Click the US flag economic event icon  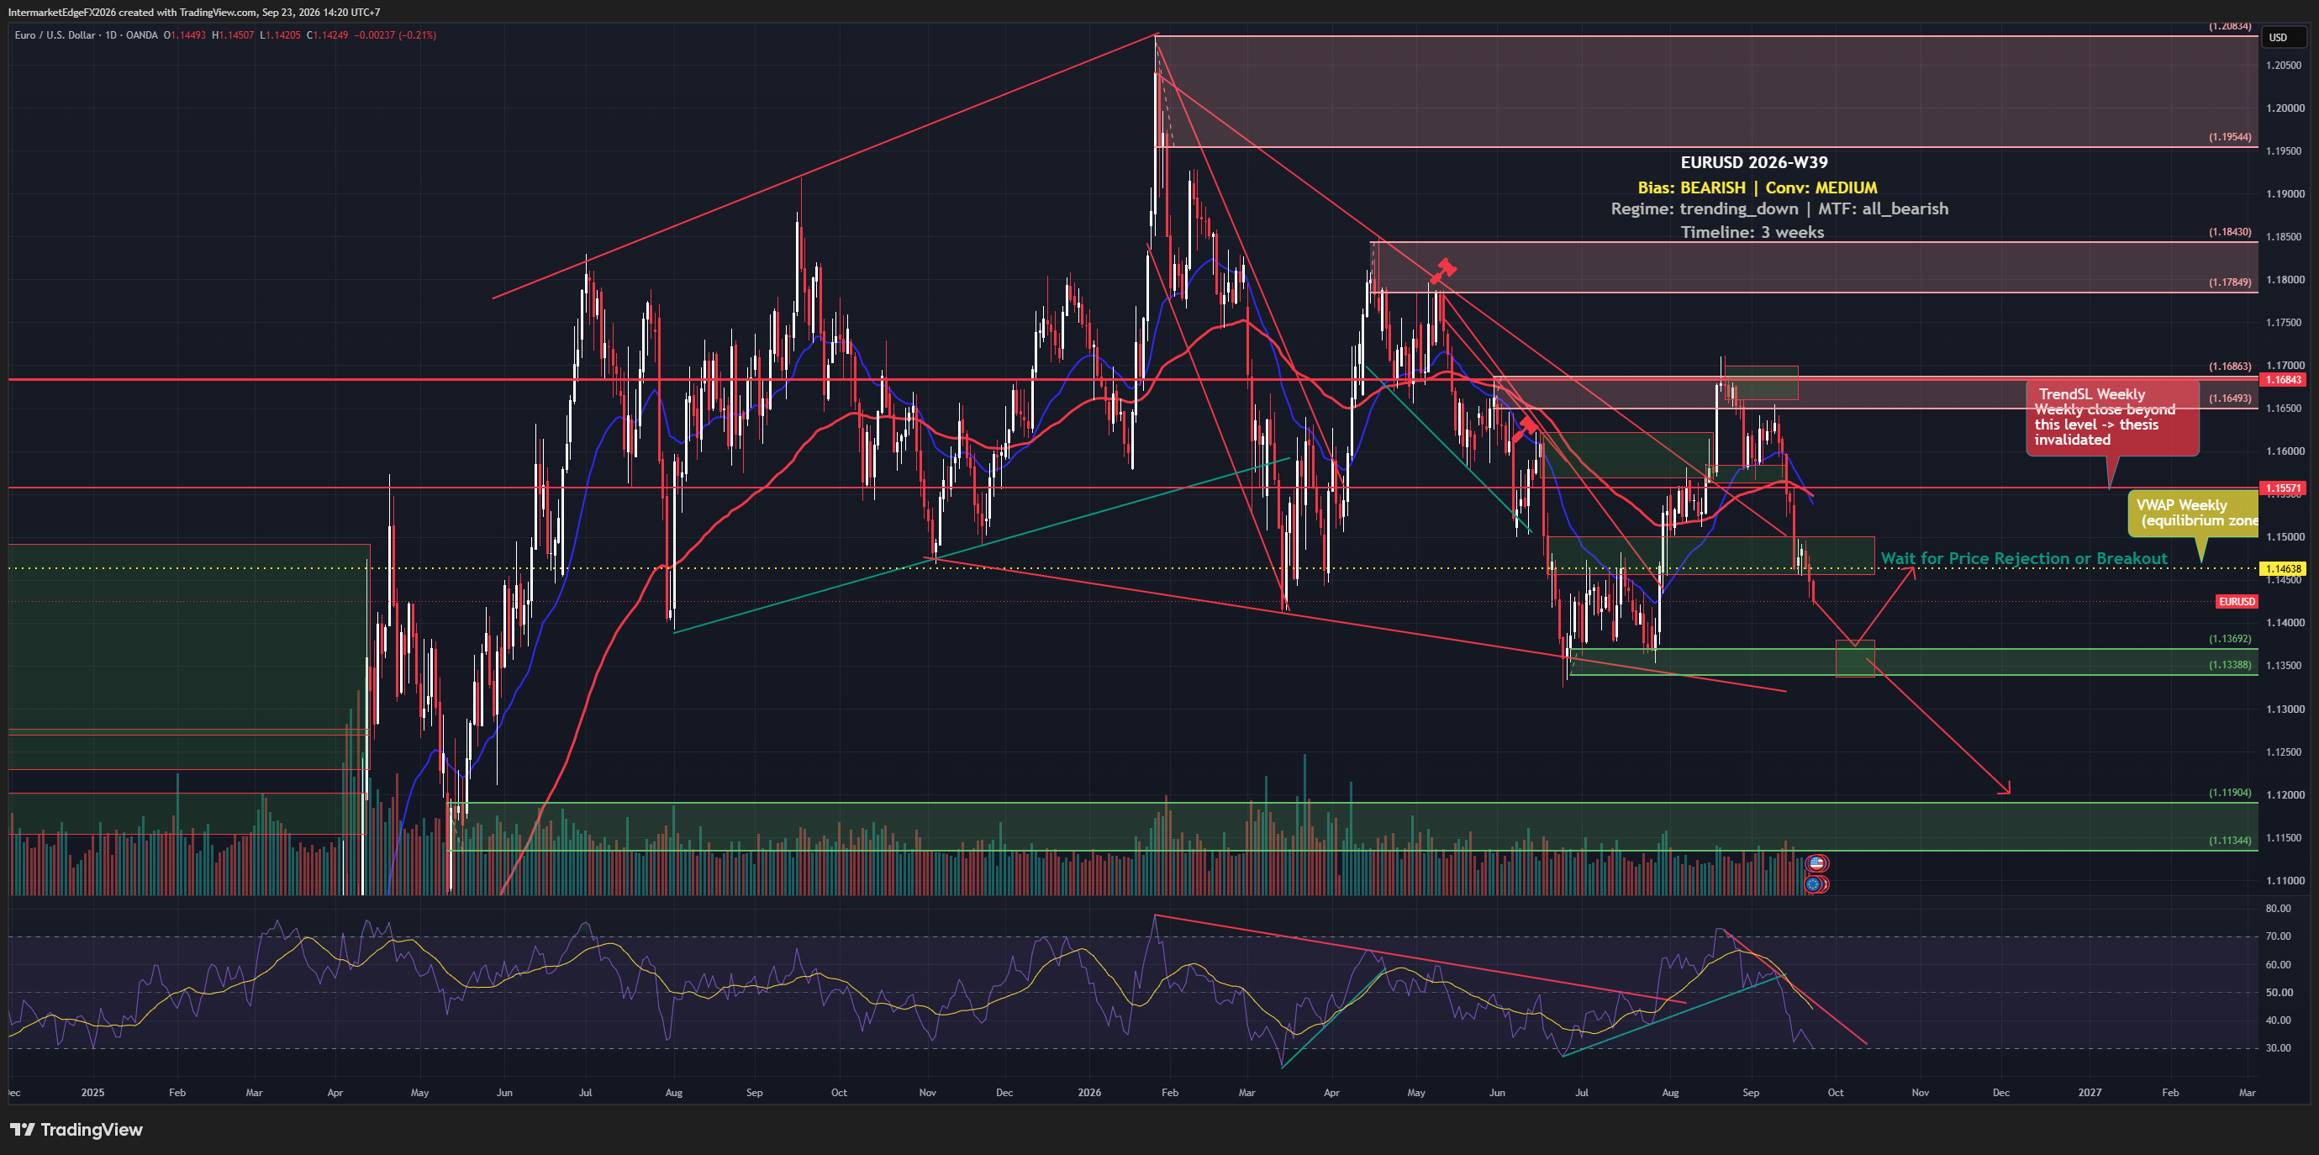[x=1816, y=863]
